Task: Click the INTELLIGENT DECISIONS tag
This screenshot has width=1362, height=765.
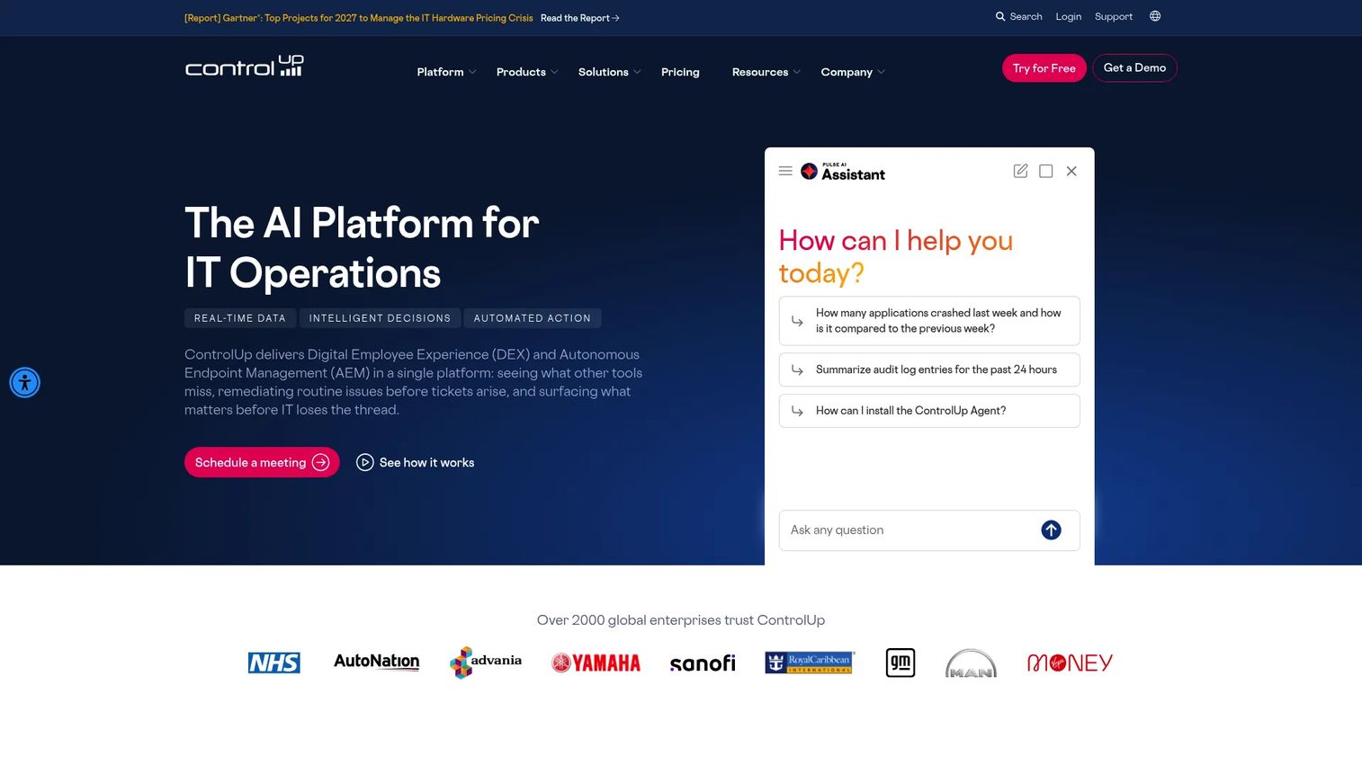Action: point(380,318)
